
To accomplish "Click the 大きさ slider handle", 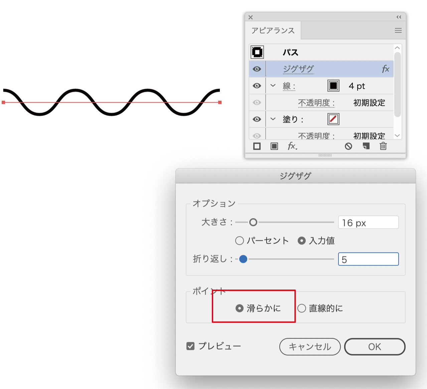I will point(253,222).
